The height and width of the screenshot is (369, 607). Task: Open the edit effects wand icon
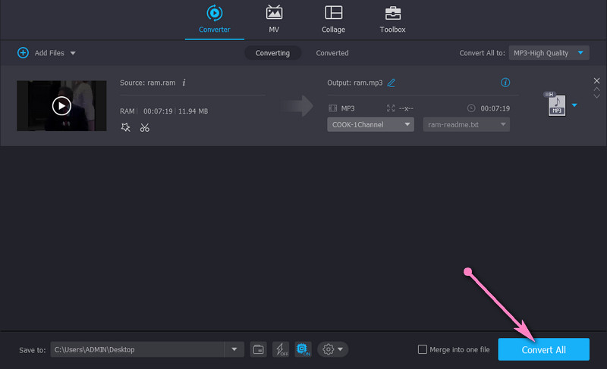coord(126,127)
